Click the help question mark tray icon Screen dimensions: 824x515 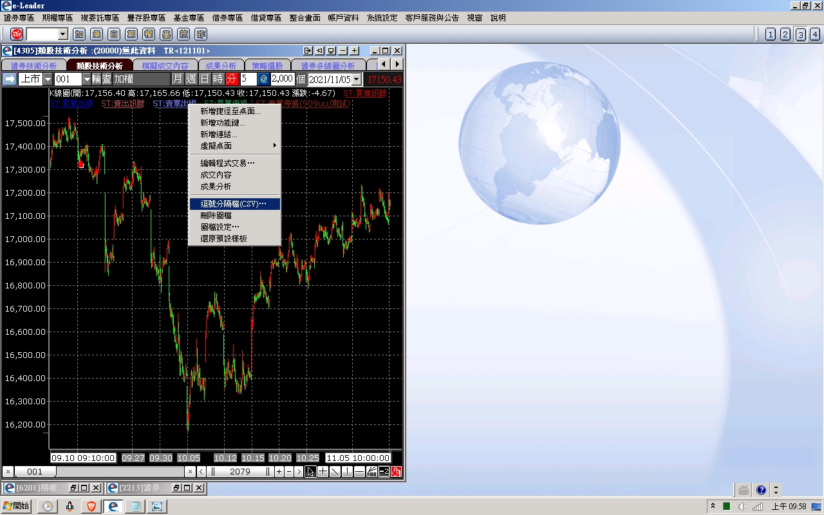(x=761, y=490)
